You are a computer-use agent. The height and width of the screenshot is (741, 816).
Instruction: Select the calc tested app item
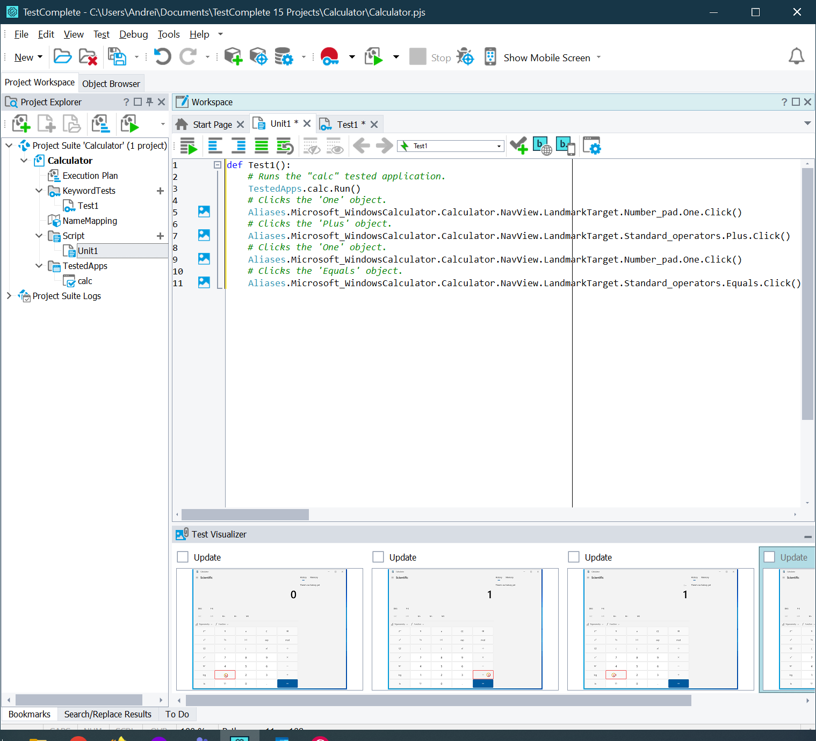pos(85,281)
